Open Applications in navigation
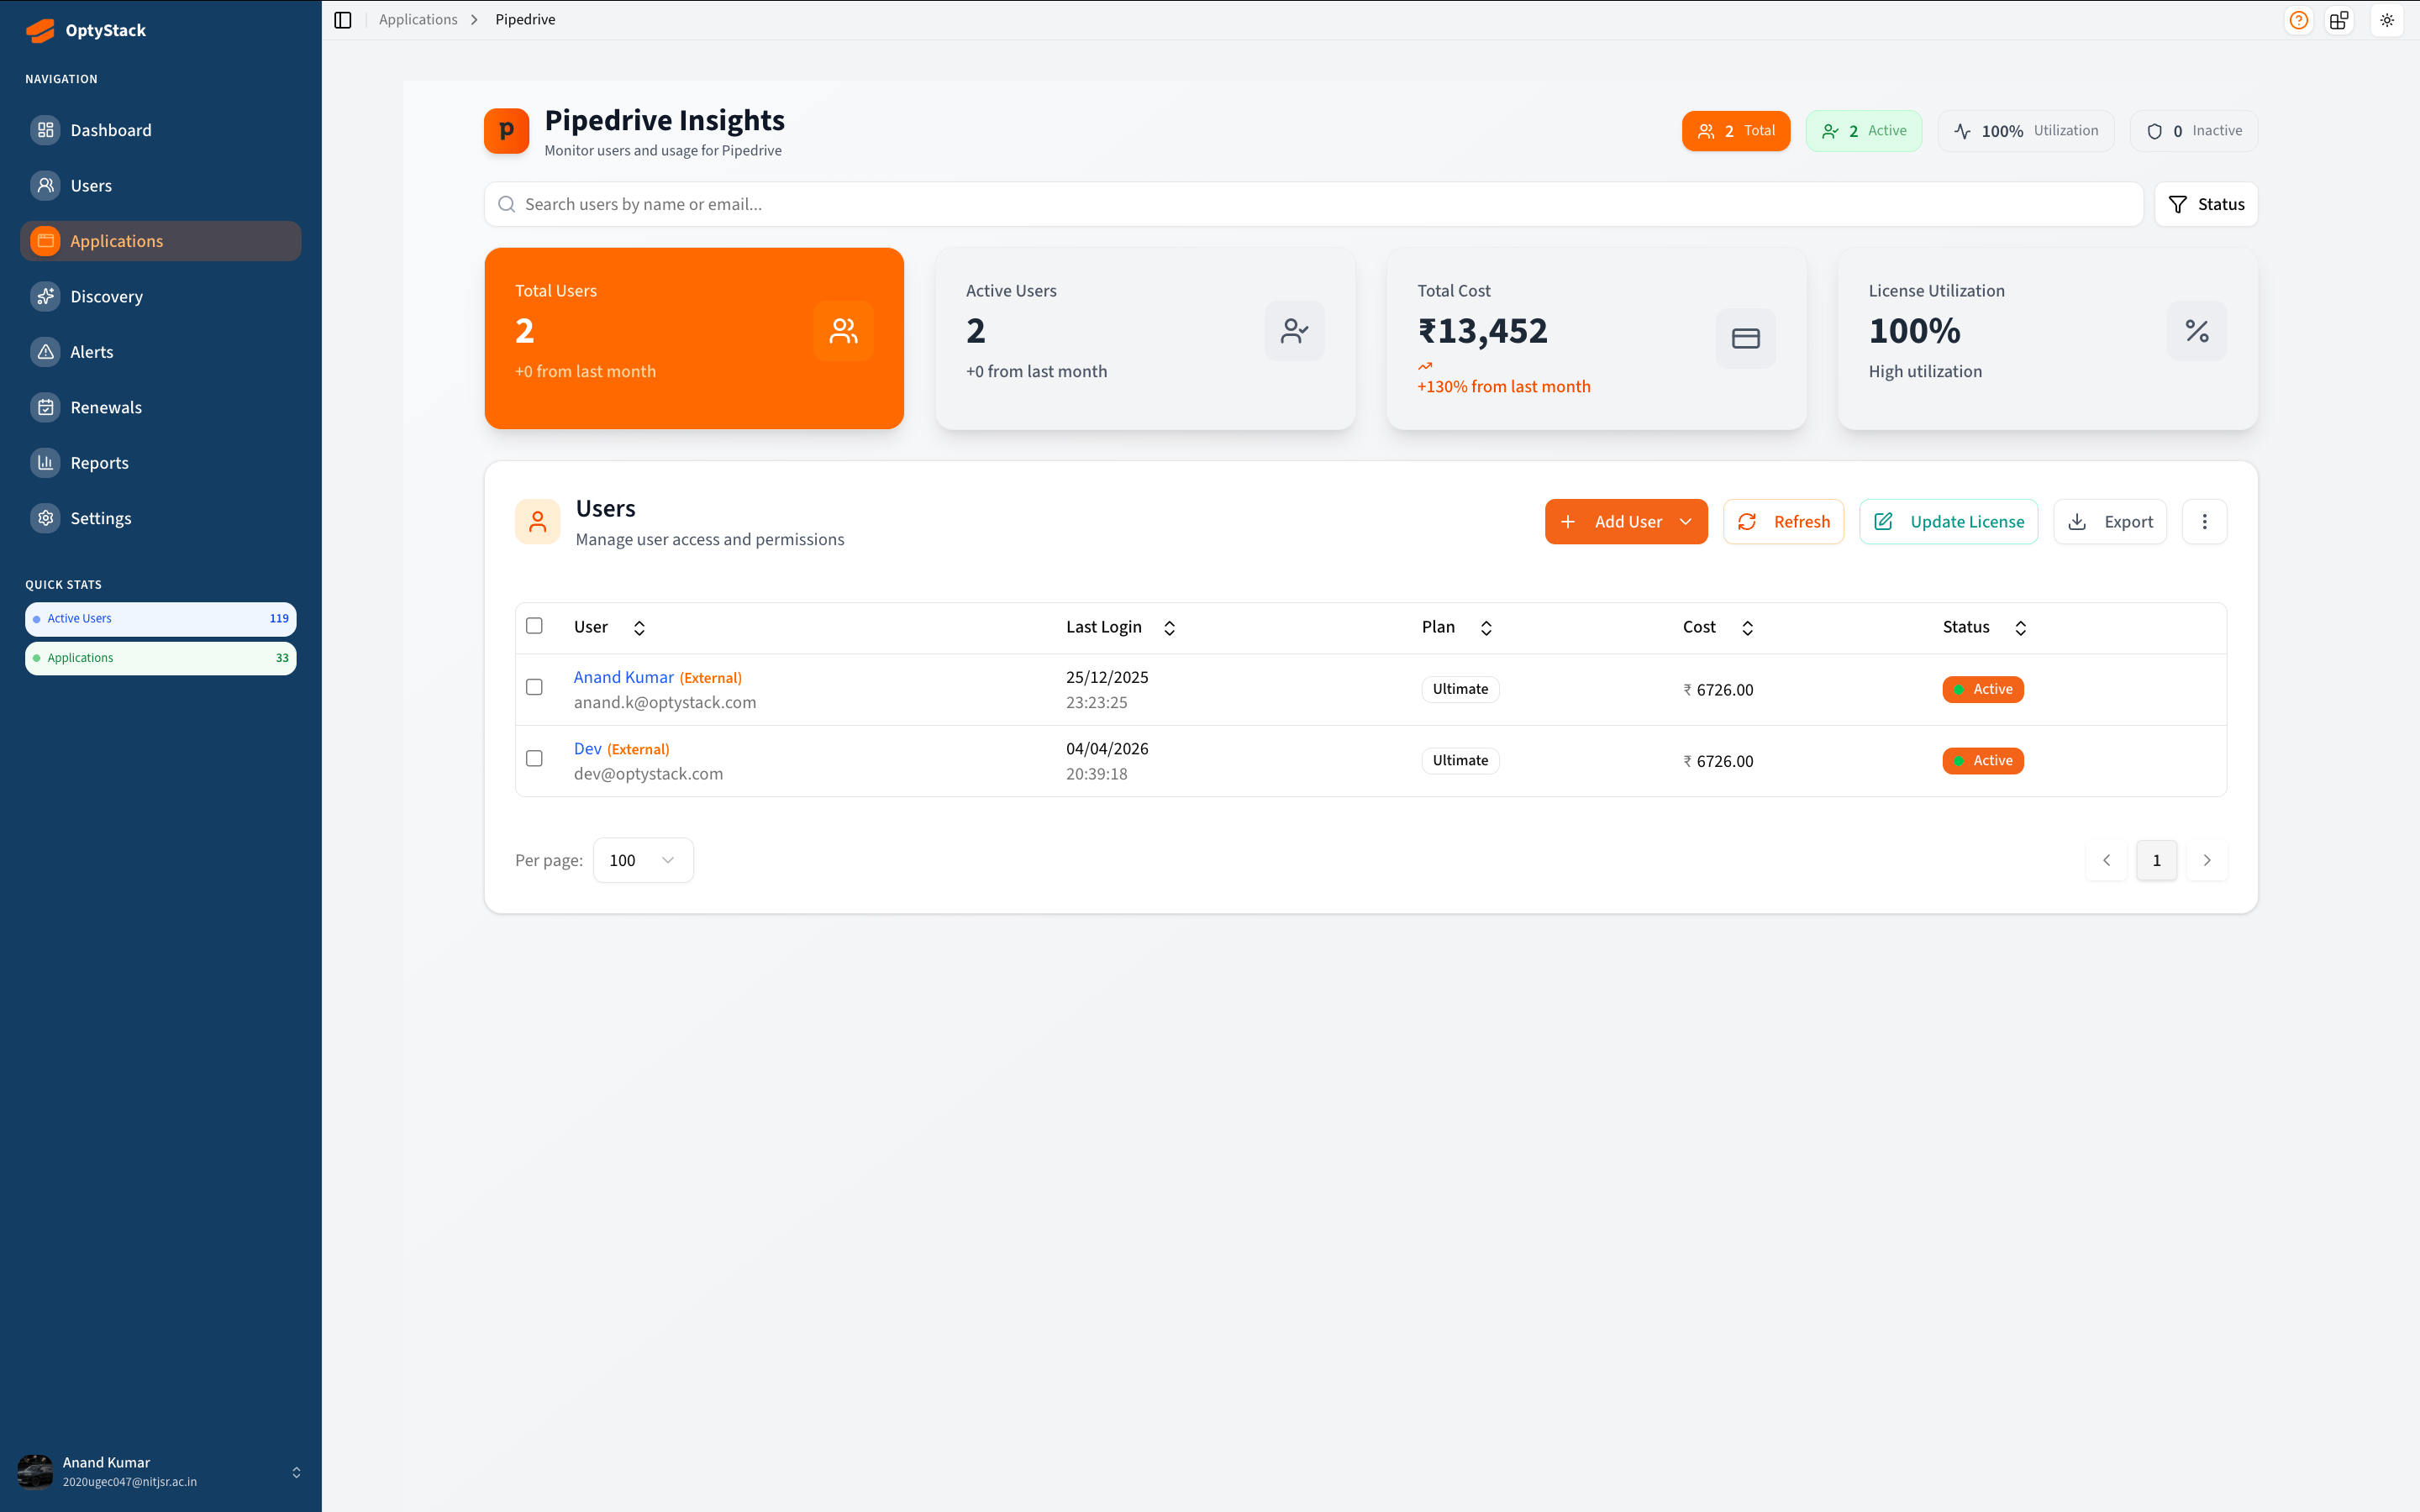 coord(160,241)
